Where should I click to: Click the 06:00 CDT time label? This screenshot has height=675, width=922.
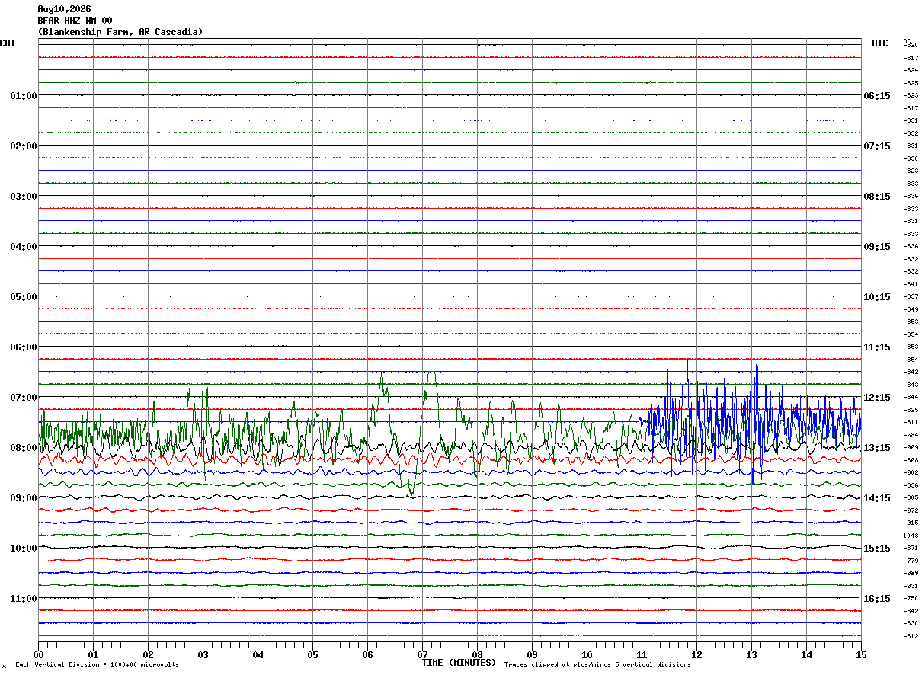[24, 347]
